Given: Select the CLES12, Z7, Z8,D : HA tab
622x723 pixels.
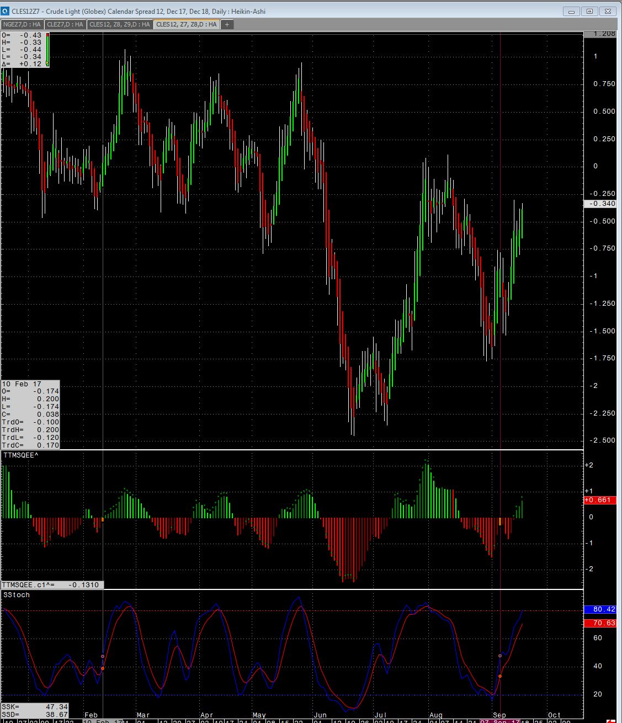Looking at the screenshot, I should [x=187, y=24].
